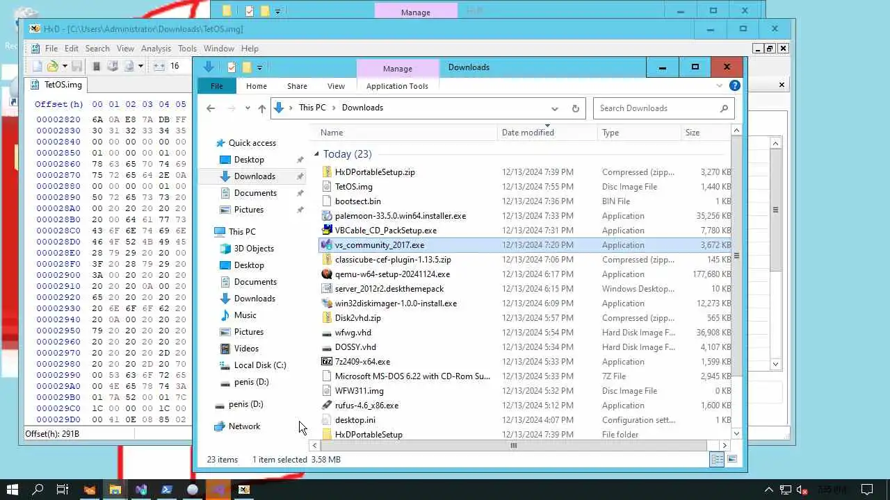Select the 7z2409-x64.exe file icon
The width and height of the screenshot is (890, 500).
pos(327,361)
